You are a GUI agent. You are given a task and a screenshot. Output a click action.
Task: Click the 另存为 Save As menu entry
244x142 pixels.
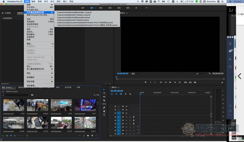(39, 32)
